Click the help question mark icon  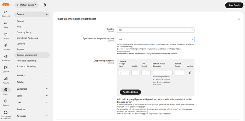44,5
